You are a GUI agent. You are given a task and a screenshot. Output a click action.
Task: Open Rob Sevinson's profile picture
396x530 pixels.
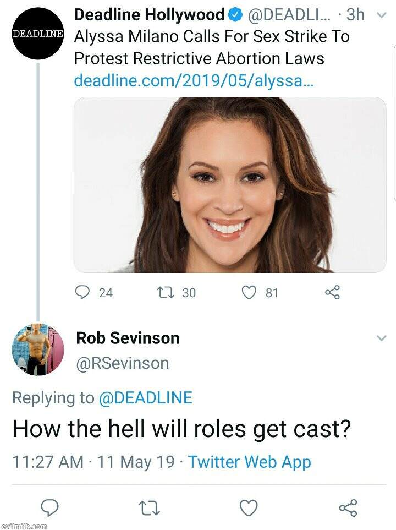tap(38, 349)
